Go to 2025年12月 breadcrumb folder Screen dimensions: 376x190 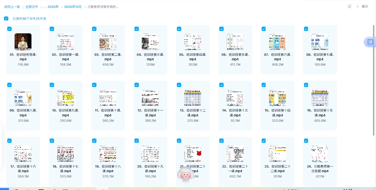73,7
